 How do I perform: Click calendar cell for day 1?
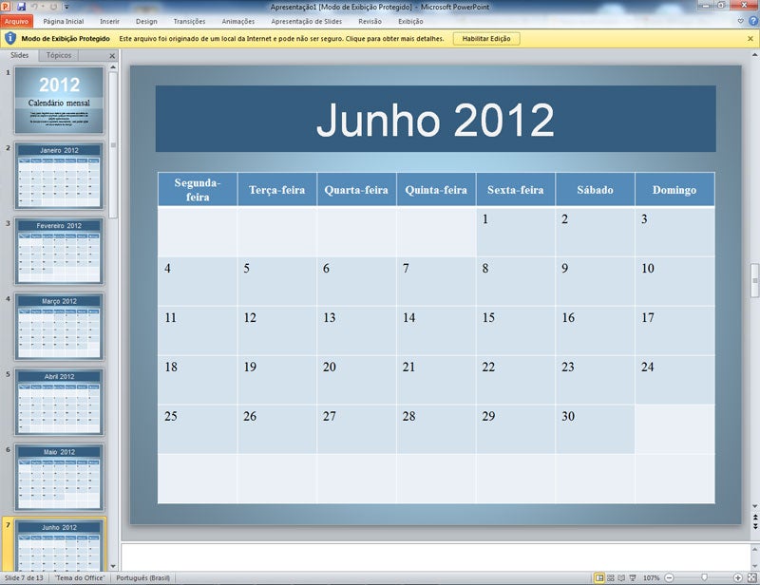[515, 232]
